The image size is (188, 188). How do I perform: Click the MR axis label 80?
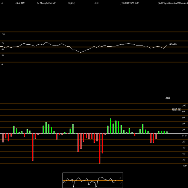[183, 112]
